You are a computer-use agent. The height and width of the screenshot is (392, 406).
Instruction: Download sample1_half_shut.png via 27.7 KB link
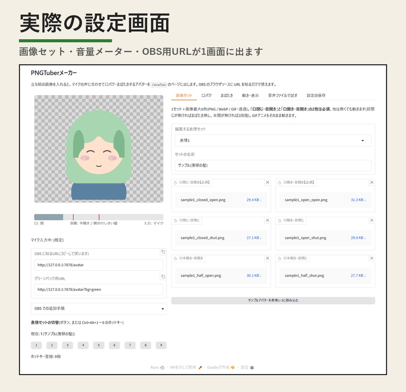pyautogui.click(x=358, y=275)
